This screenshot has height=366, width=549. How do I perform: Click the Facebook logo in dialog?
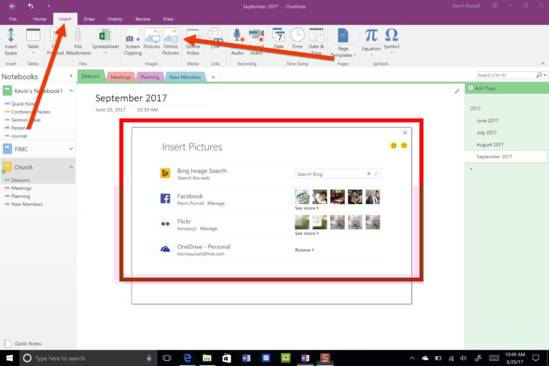tap(165, 198)
